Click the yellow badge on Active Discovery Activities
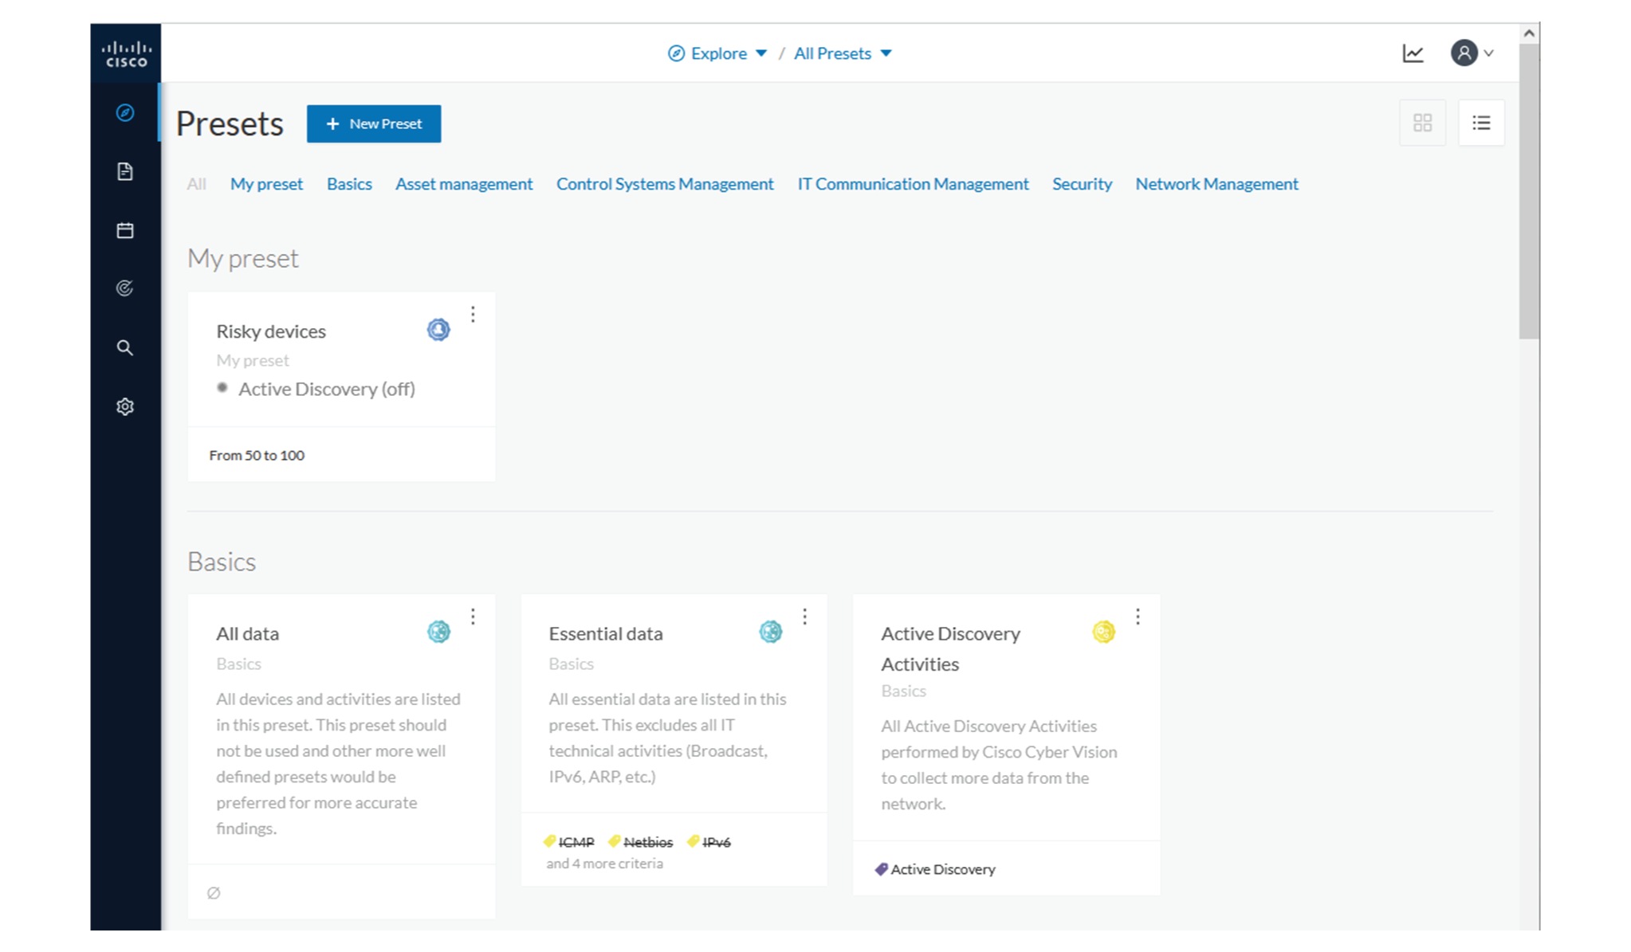The height and width of the screenshot is (952, 1631). [x=1103, y=632]
